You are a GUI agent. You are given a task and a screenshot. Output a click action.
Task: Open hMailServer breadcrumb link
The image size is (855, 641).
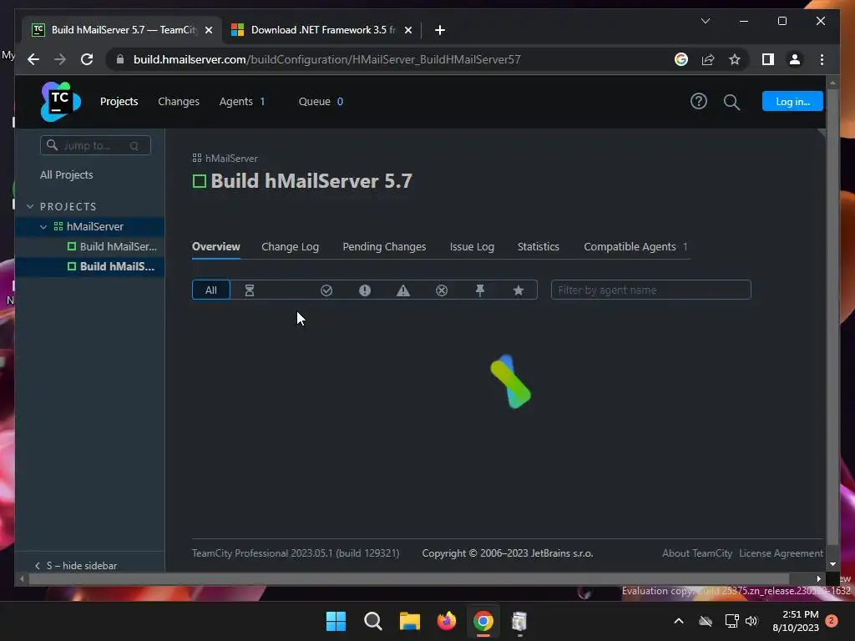tap(231, 159)
